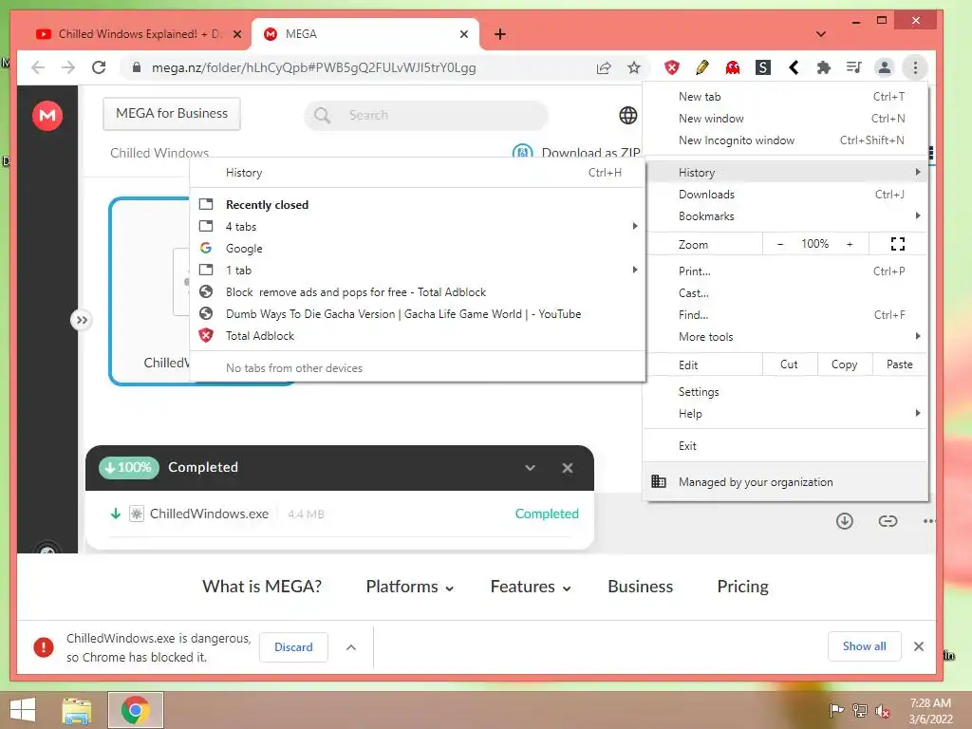This screenshot has width=972, height=729.
Task: Expand the 1 tab recently closed group
Action: [x=418, y=271]
